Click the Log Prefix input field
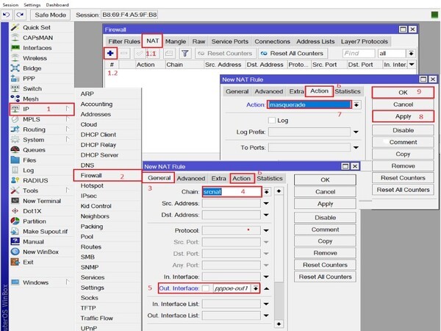 (x=309, y=132)
